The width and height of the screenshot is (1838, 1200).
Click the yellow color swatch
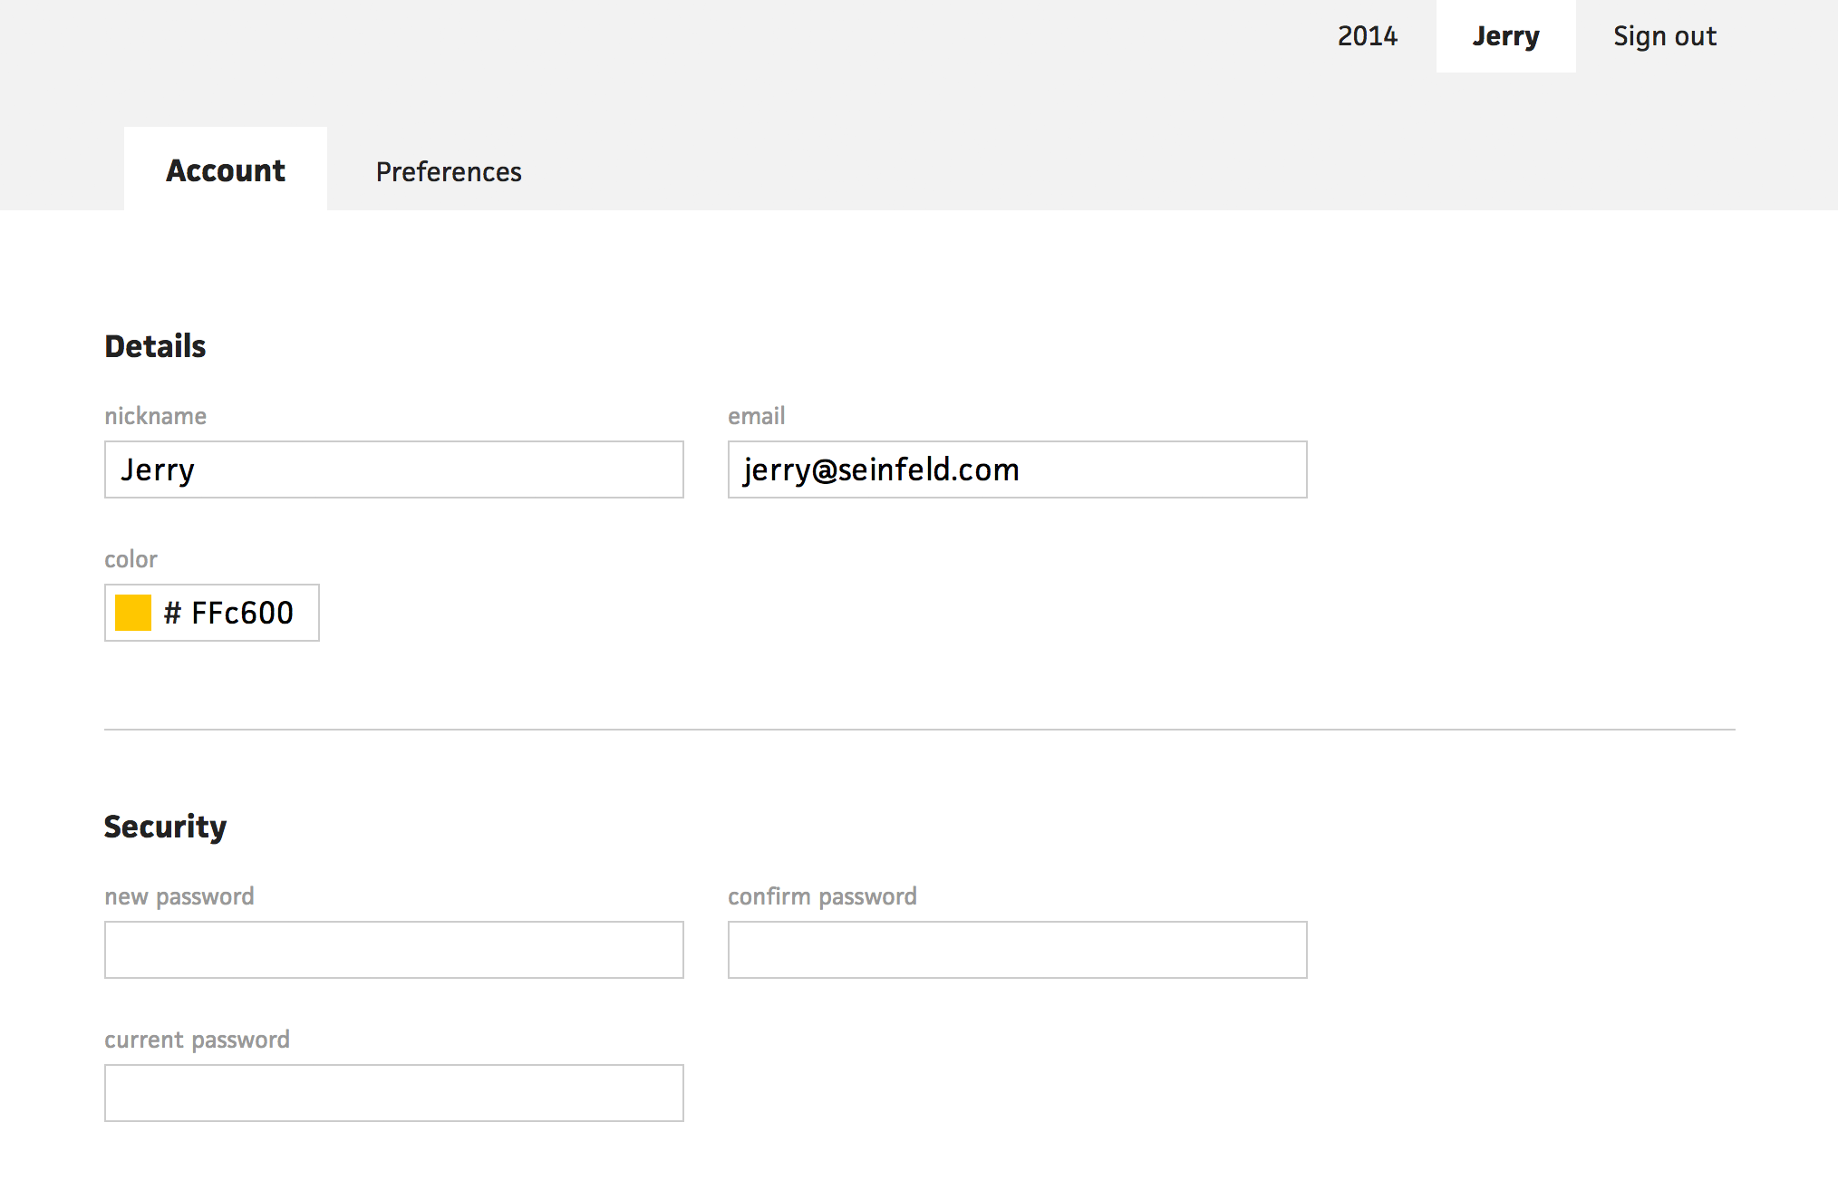pos(133,613)
